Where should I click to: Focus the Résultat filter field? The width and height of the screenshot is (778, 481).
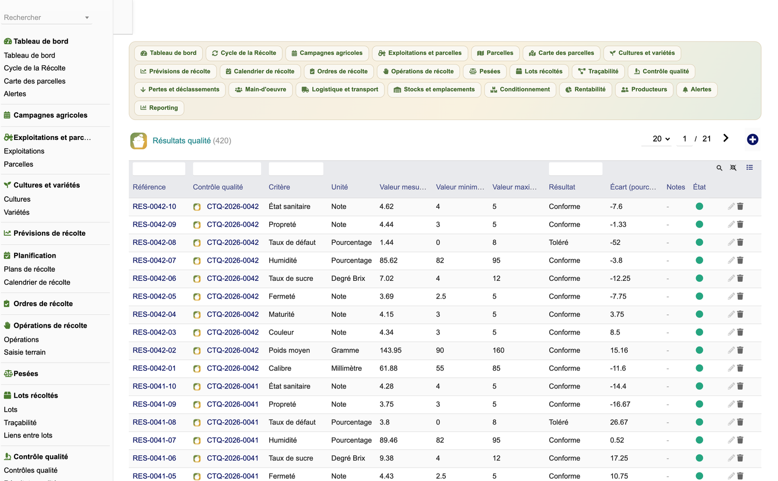(x=576, y=168)
